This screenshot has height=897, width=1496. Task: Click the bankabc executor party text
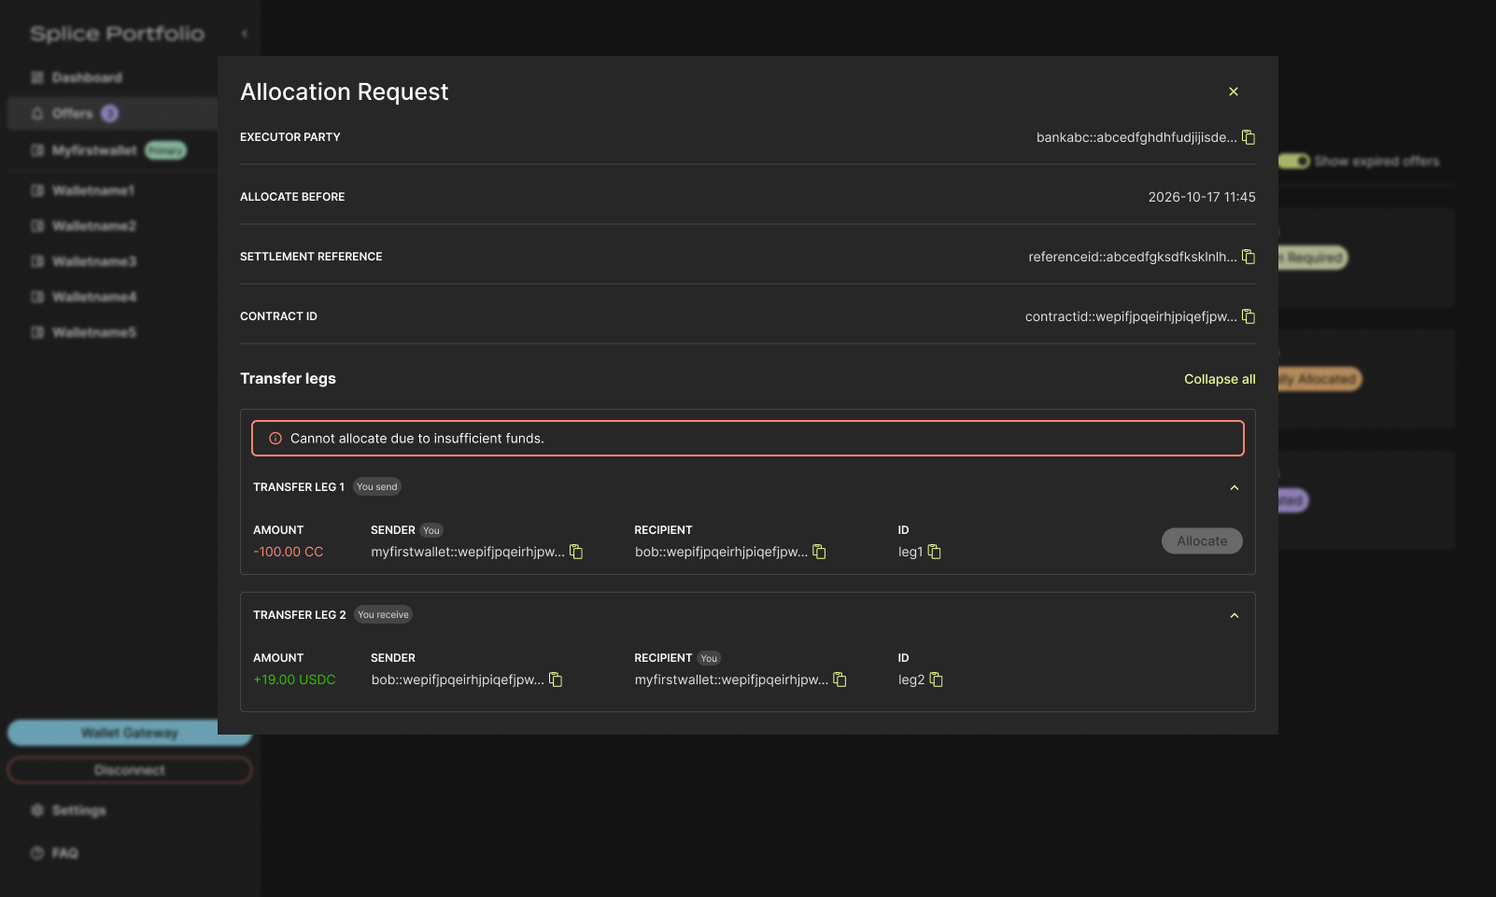tap(1136, 137)
